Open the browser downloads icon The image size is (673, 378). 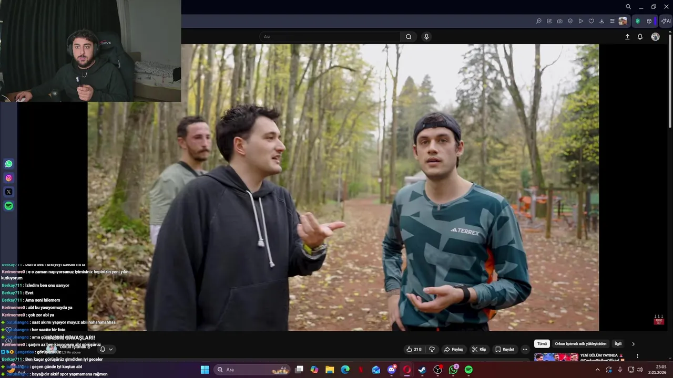pyautogui.click(x=602, y=21)
